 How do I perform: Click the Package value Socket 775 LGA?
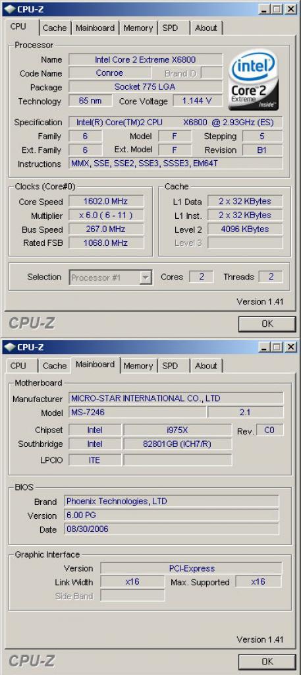coord(146,86)
